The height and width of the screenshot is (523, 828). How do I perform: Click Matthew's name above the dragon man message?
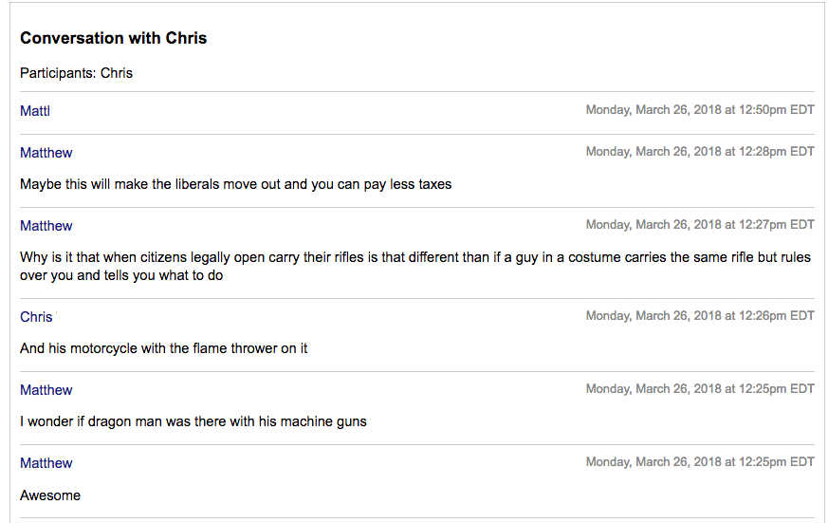click(x=46, y=390)
